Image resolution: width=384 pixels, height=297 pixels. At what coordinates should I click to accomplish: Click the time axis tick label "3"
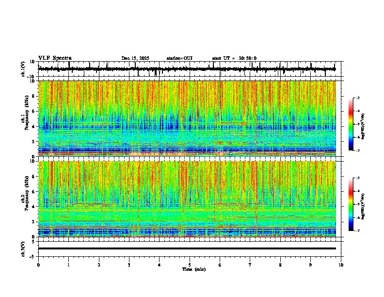point(129,265)
